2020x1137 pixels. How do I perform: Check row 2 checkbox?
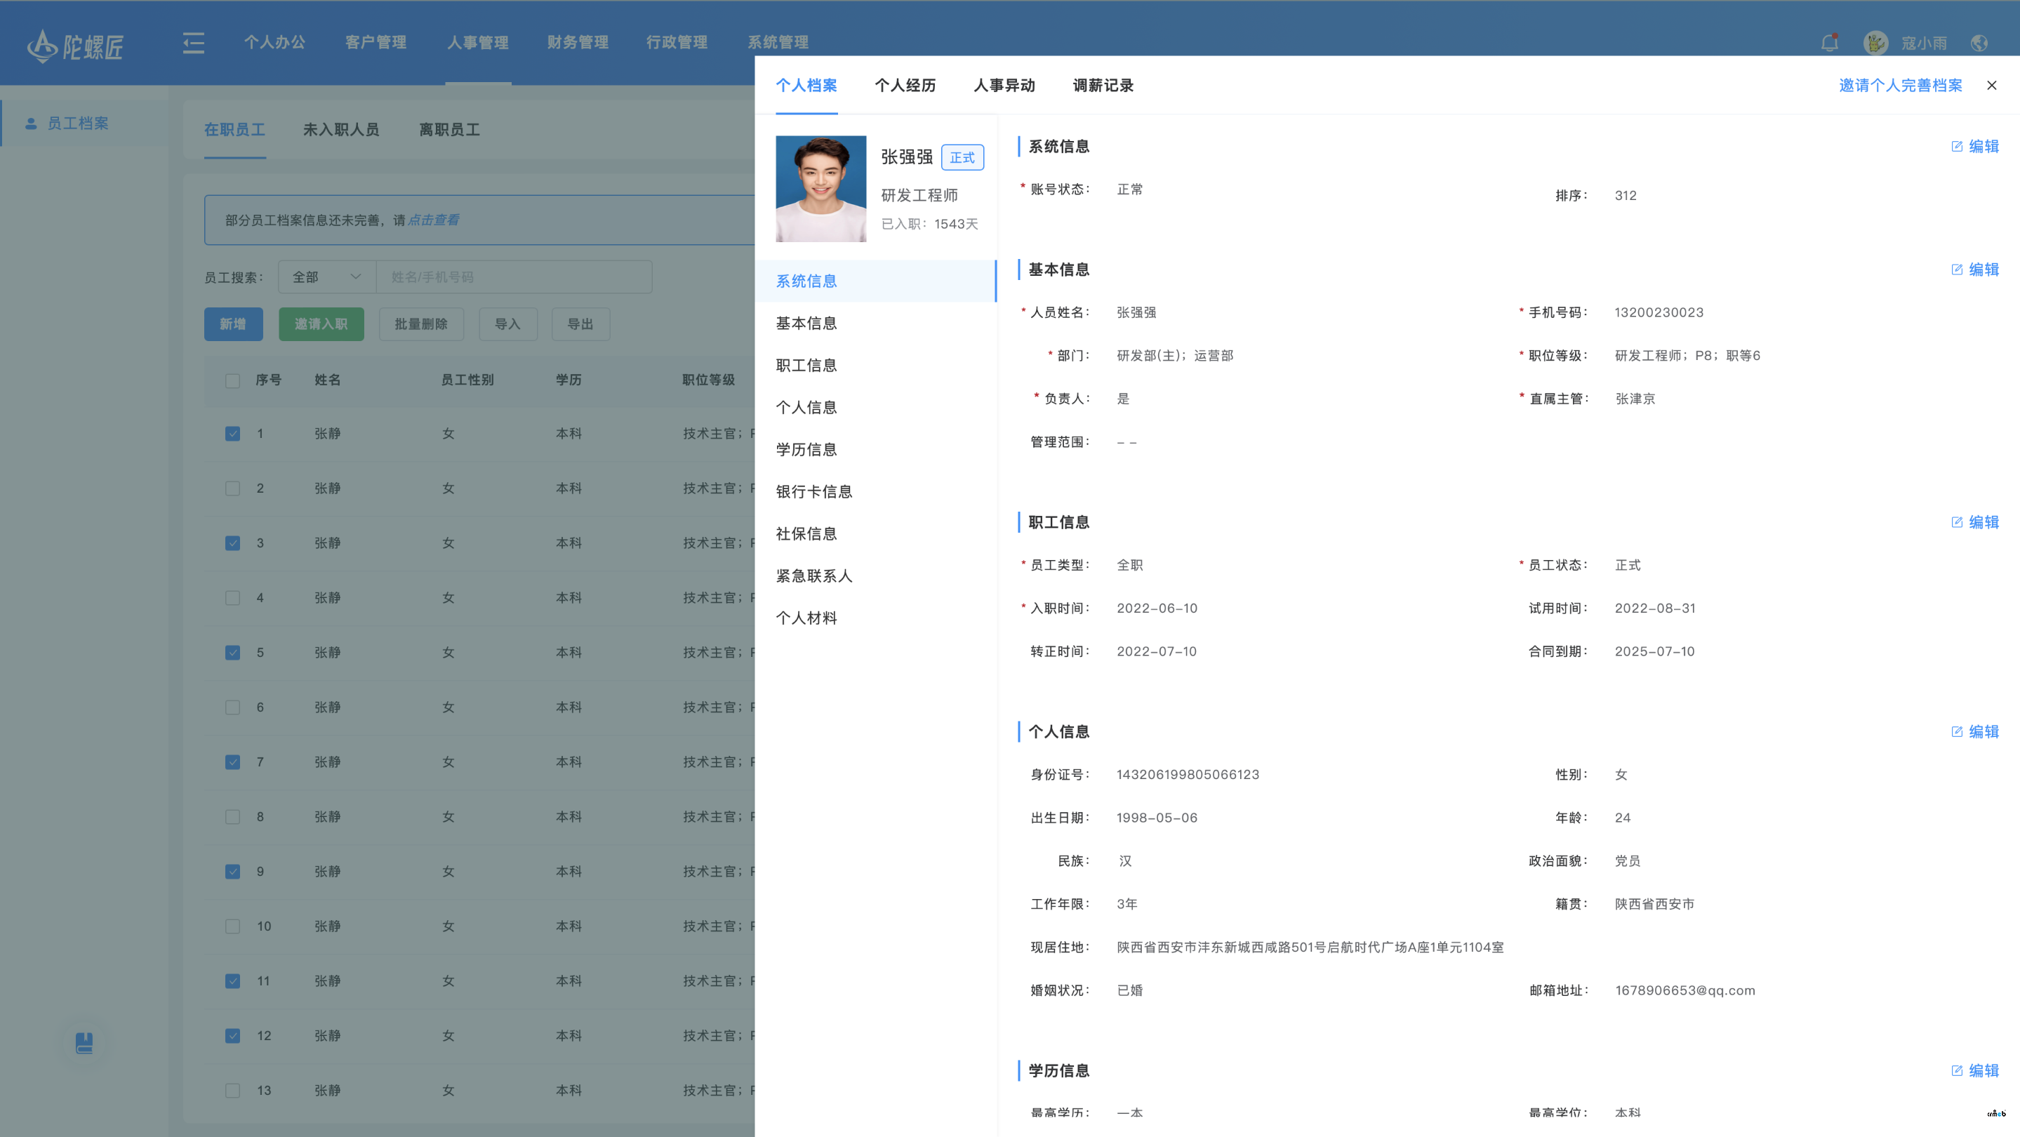tap(232, 488)
